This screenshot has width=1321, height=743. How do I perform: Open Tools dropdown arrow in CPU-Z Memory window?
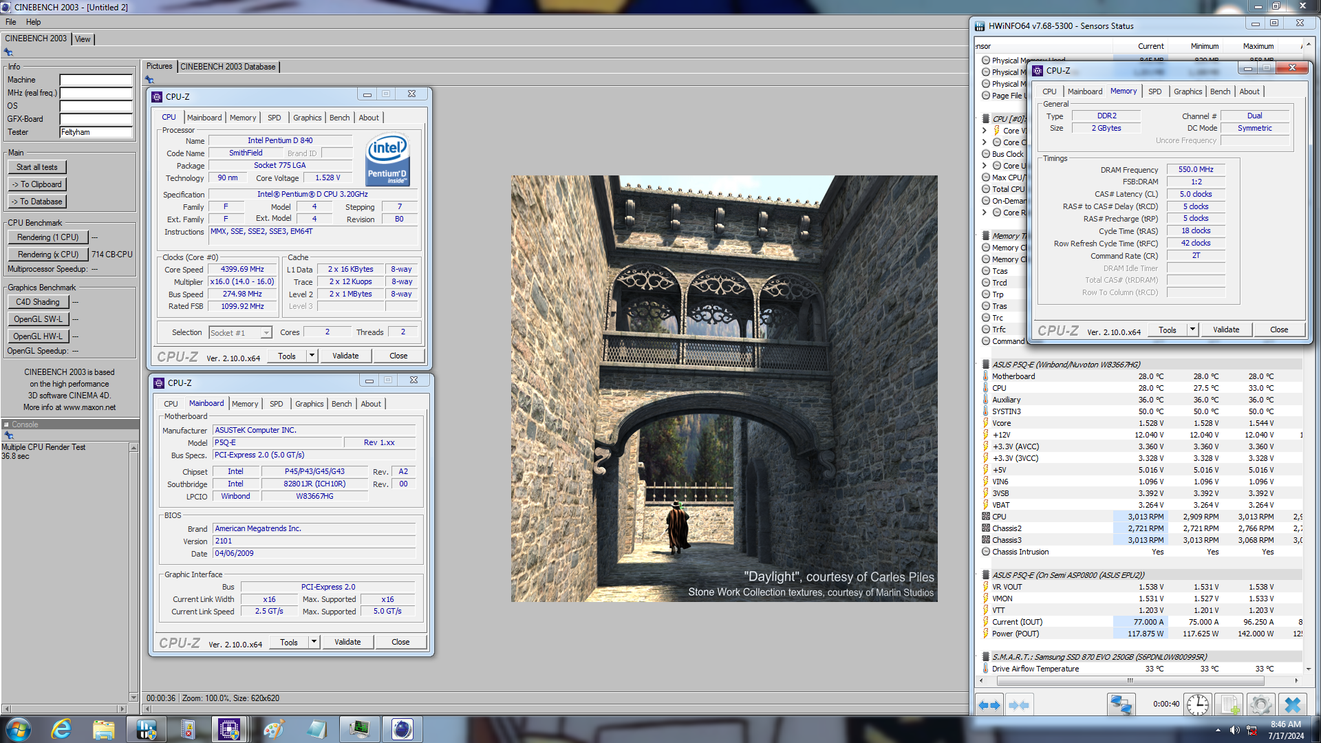[x=1192, y=330]
